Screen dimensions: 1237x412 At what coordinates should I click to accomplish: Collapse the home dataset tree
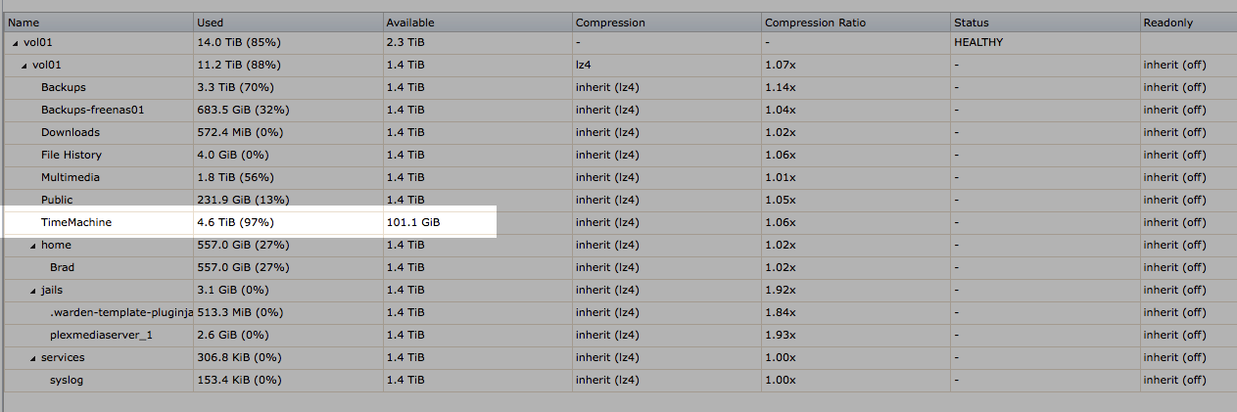(x=34, y=246)
